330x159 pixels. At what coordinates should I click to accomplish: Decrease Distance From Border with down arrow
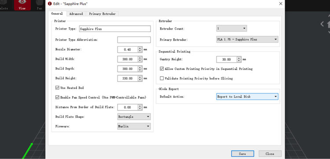(x=140, y=109)
